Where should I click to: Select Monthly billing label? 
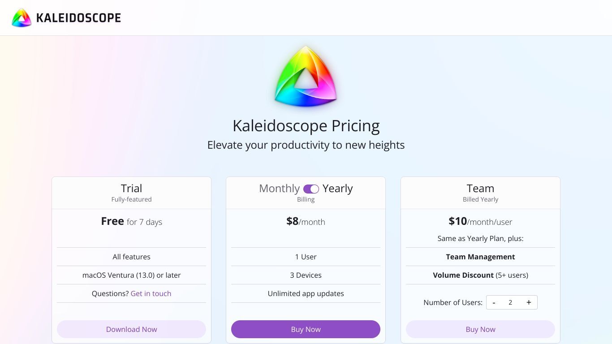click(279, 189)
